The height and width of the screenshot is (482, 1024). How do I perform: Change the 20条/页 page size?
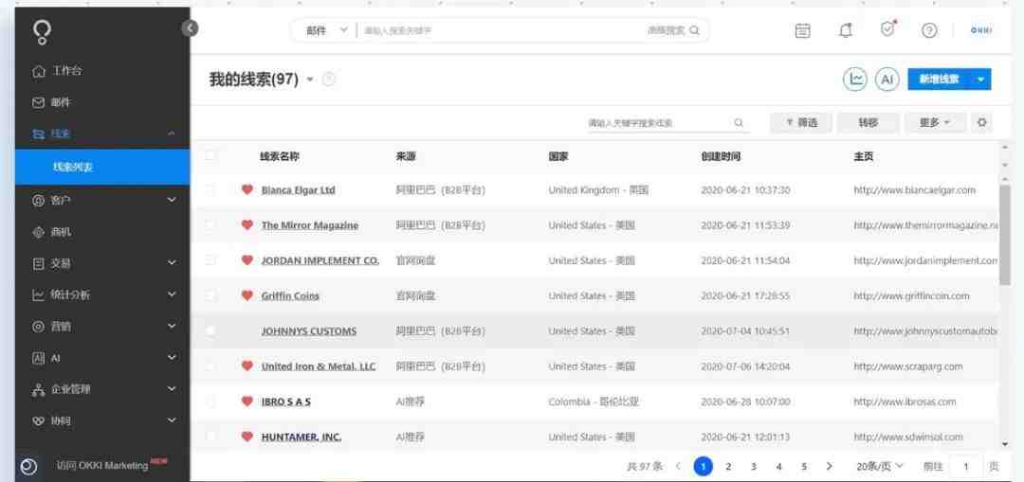(880, 466)
